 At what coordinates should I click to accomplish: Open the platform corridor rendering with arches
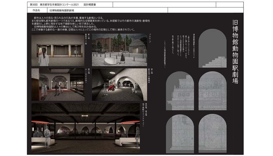(58, 85)
